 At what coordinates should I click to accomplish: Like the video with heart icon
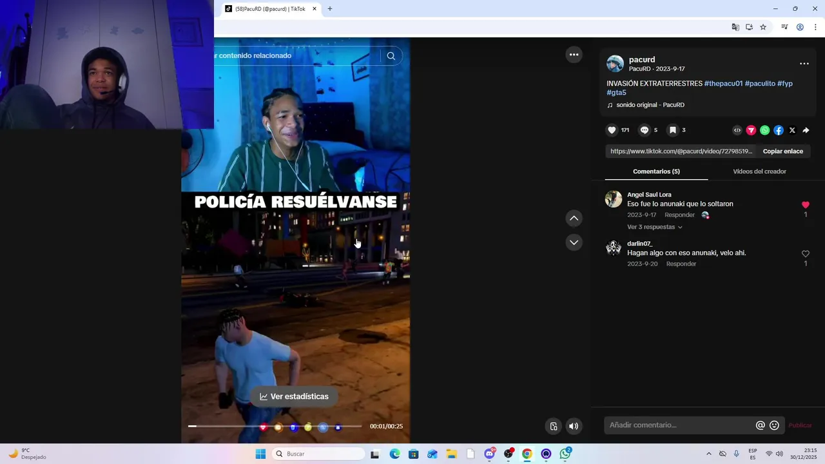click(612, 130)
